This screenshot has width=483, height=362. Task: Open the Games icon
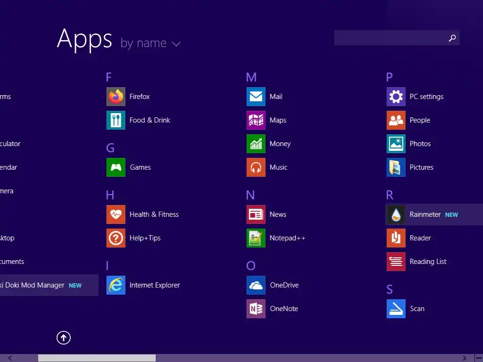pos(116,167)
